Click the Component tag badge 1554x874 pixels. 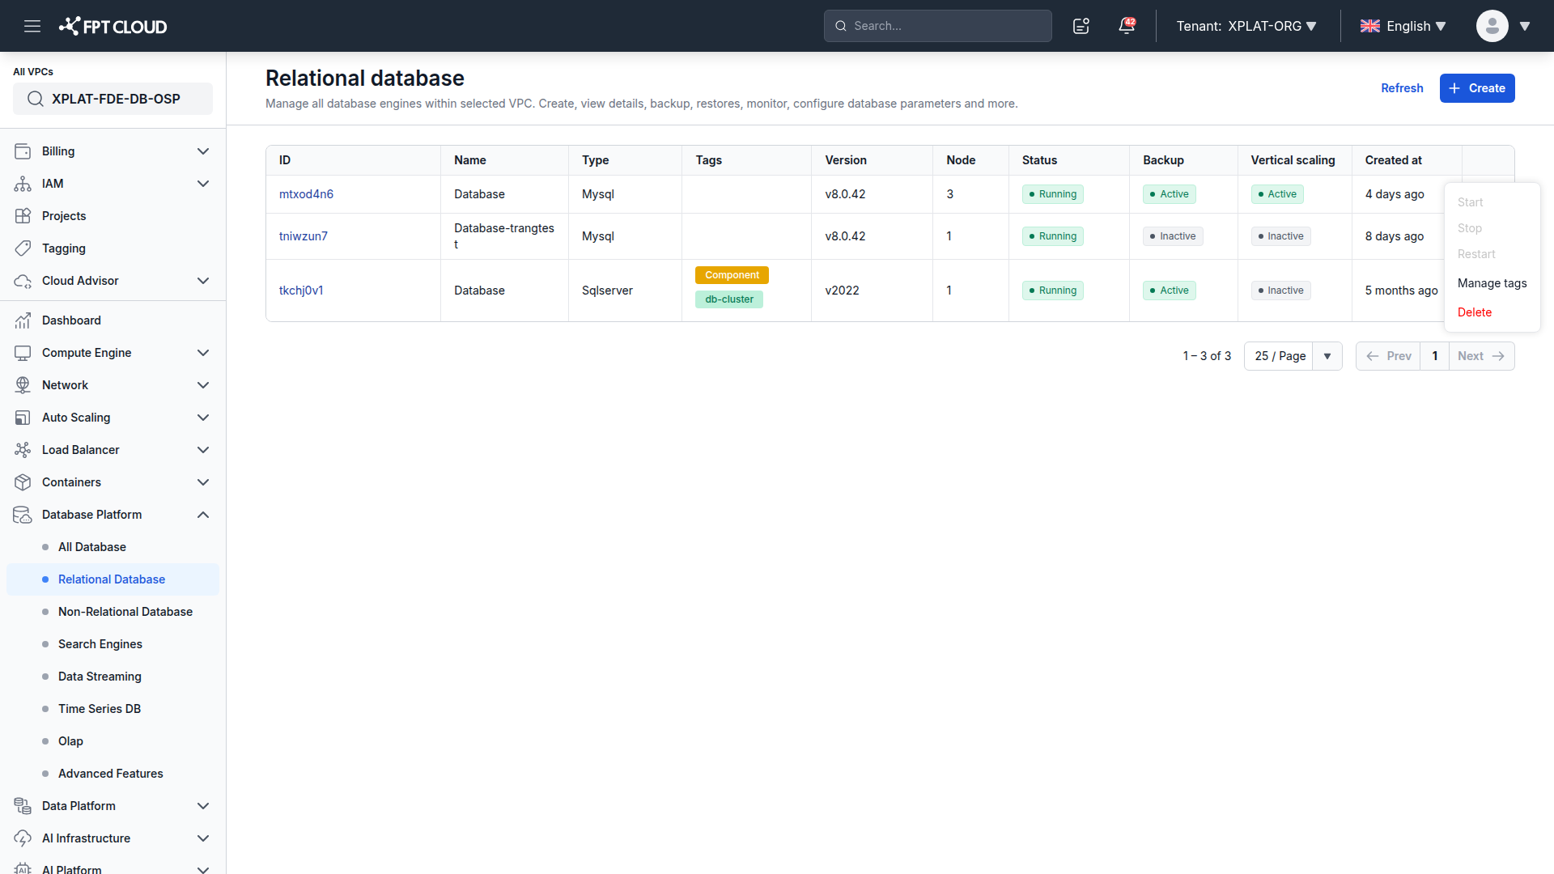click(x=732, y=275)
